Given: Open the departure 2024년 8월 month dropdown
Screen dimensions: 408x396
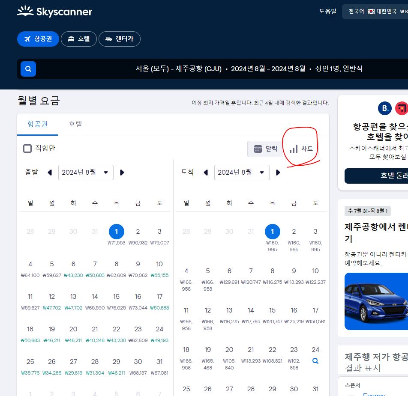Looking at the screenshot, I should (x=86, y=173).
